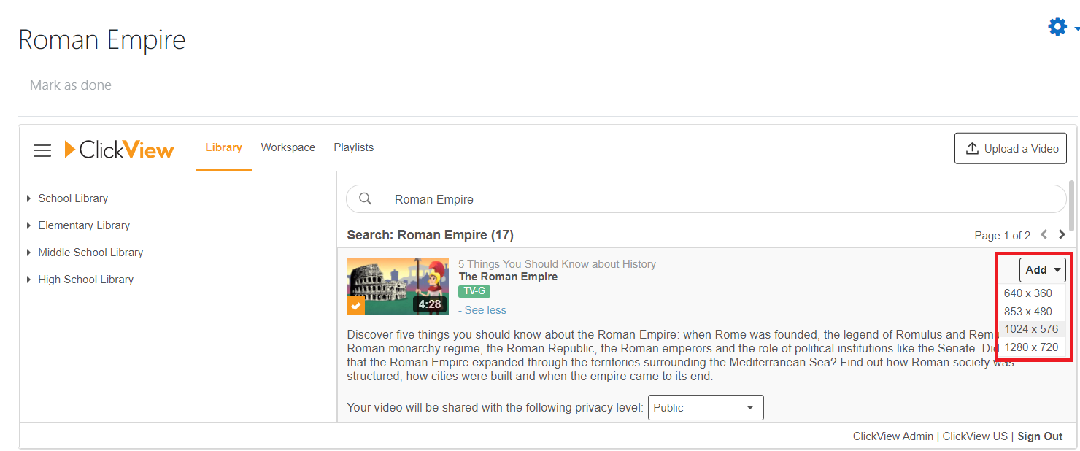Viewport: 1080px width, 451px height.
Task: Open the Public privacy level dropdown
Action: pos(706,408)
